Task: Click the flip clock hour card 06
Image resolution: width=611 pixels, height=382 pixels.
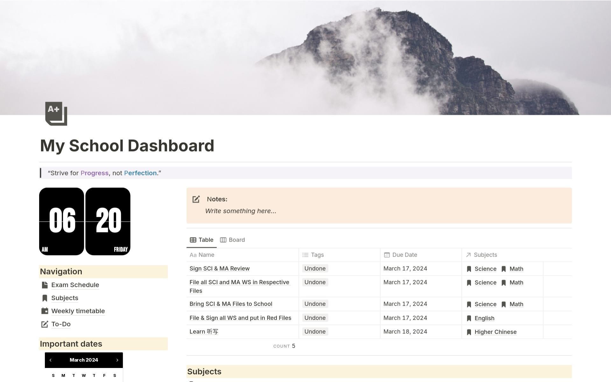Action: 62,221
